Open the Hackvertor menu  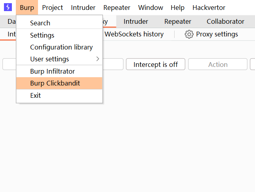click(x=209, y=8)
